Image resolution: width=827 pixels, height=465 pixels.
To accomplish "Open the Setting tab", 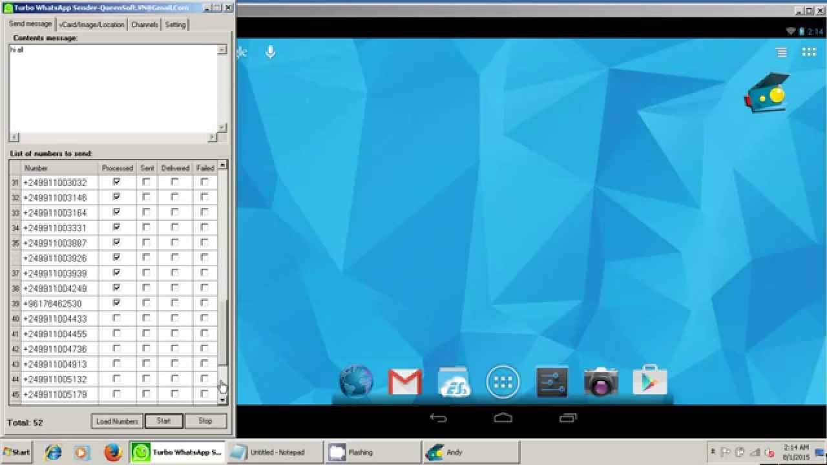I will coord(175,25).
